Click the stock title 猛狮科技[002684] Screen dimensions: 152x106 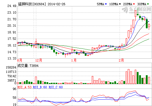[x=32, y=4]
